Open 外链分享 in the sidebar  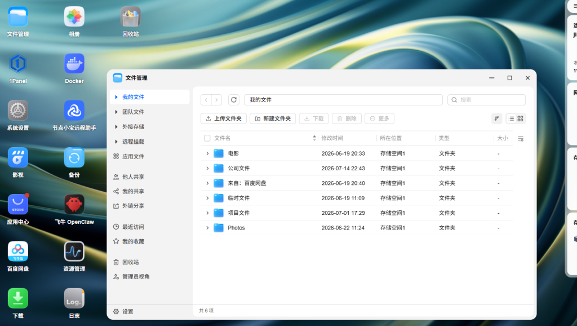tap(150, 206)
